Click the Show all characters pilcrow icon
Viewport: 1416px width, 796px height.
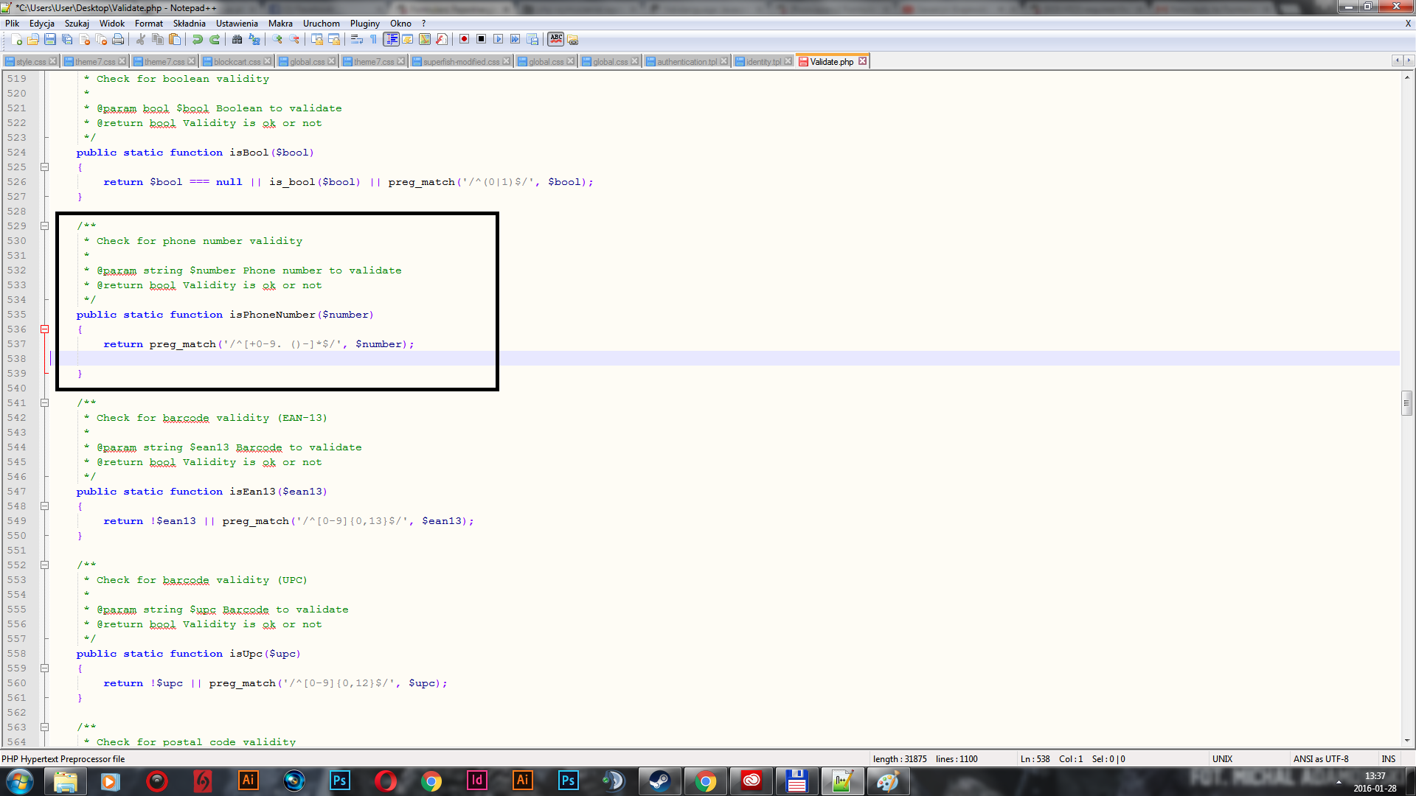(x=374, y=39)
